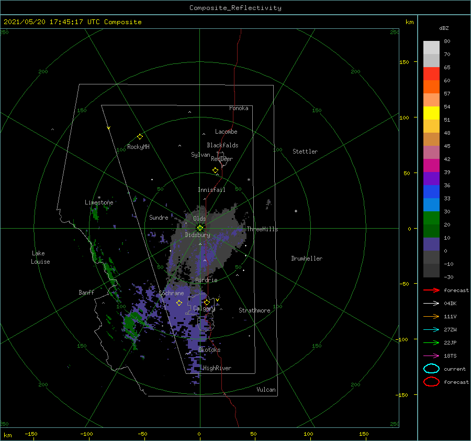Viewport: 471px width, 441px height.
Task: Click the white 04DK arrow icon
Action: coord(431,303)
